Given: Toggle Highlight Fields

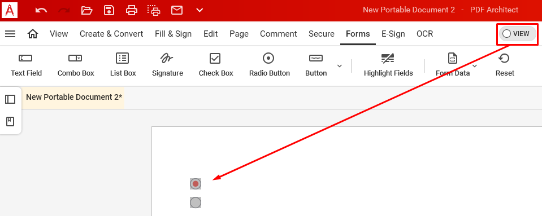Looking at the screenshot, I should coord(388,65).
